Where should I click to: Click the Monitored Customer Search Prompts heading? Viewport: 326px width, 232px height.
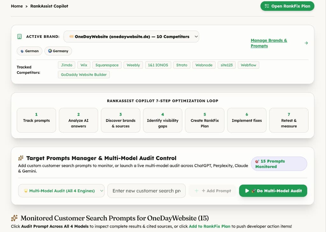(115, 218)
